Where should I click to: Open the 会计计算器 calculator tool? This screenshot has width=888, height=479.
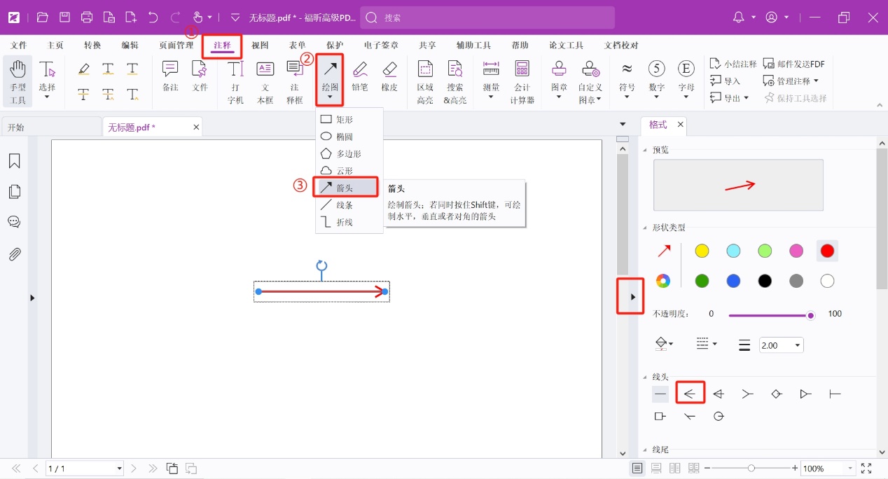pos(522,81)
